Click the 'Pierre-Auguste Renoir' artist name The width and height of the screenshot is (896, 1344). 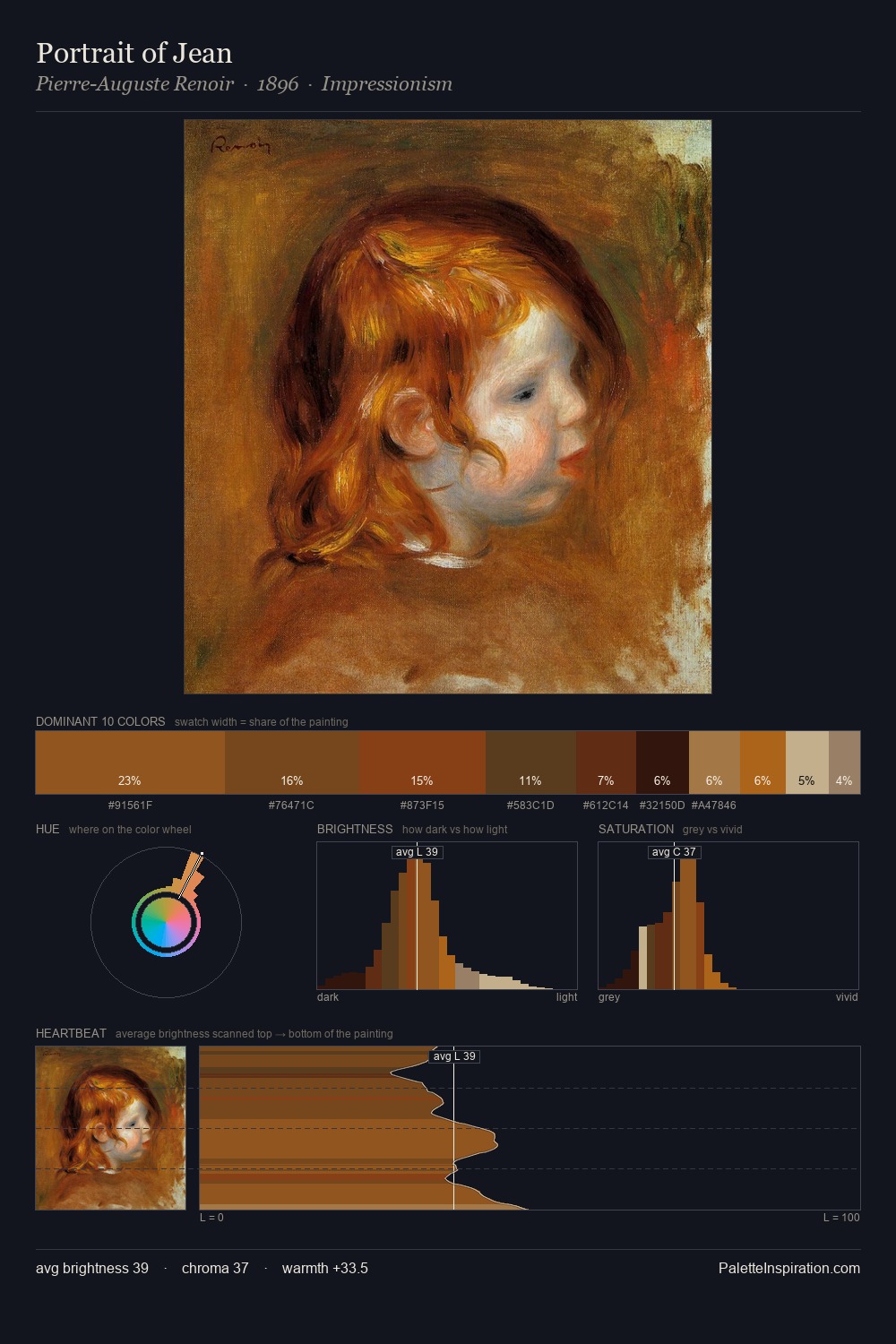click(x=134, y=84)
